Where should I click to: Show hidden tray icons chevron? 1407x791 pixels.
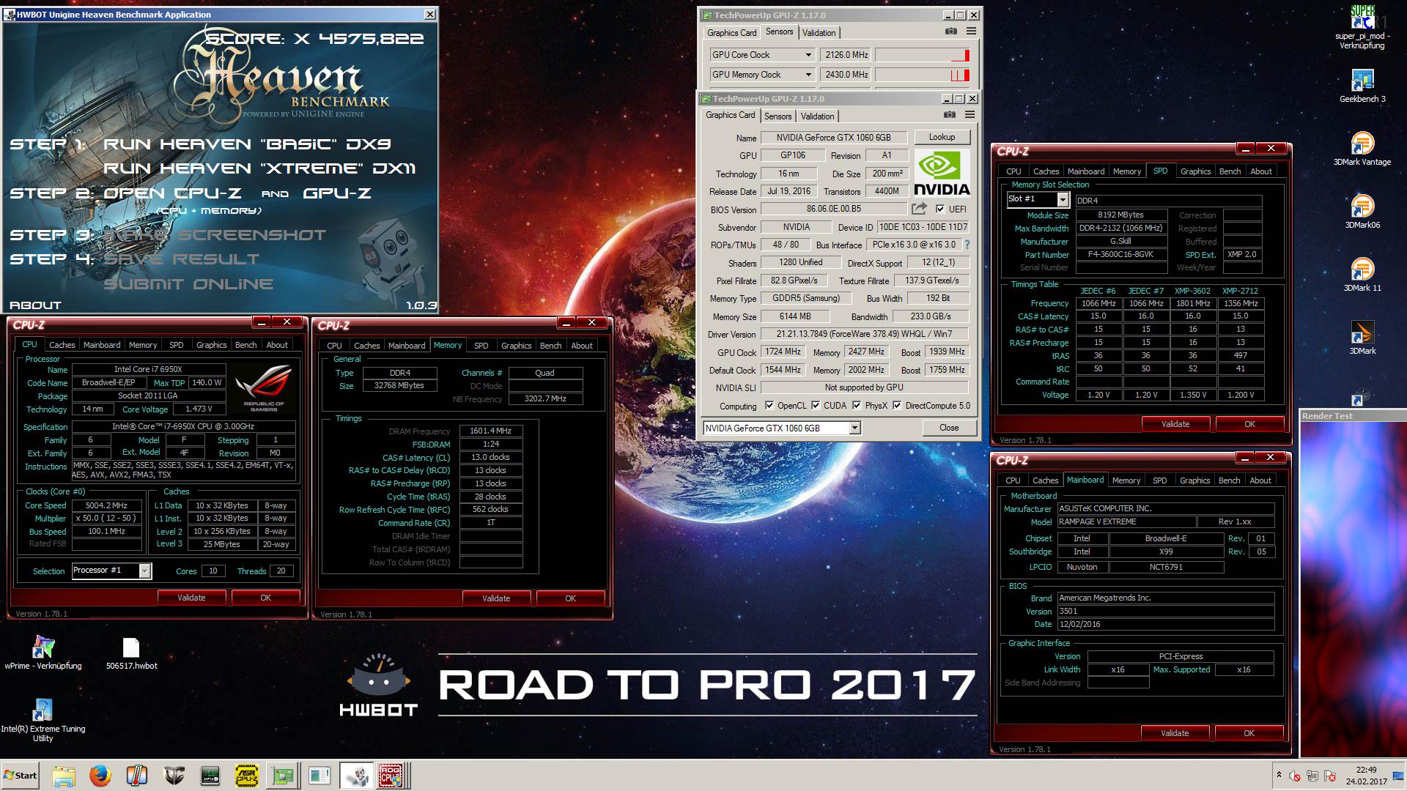pos(1279,774)
